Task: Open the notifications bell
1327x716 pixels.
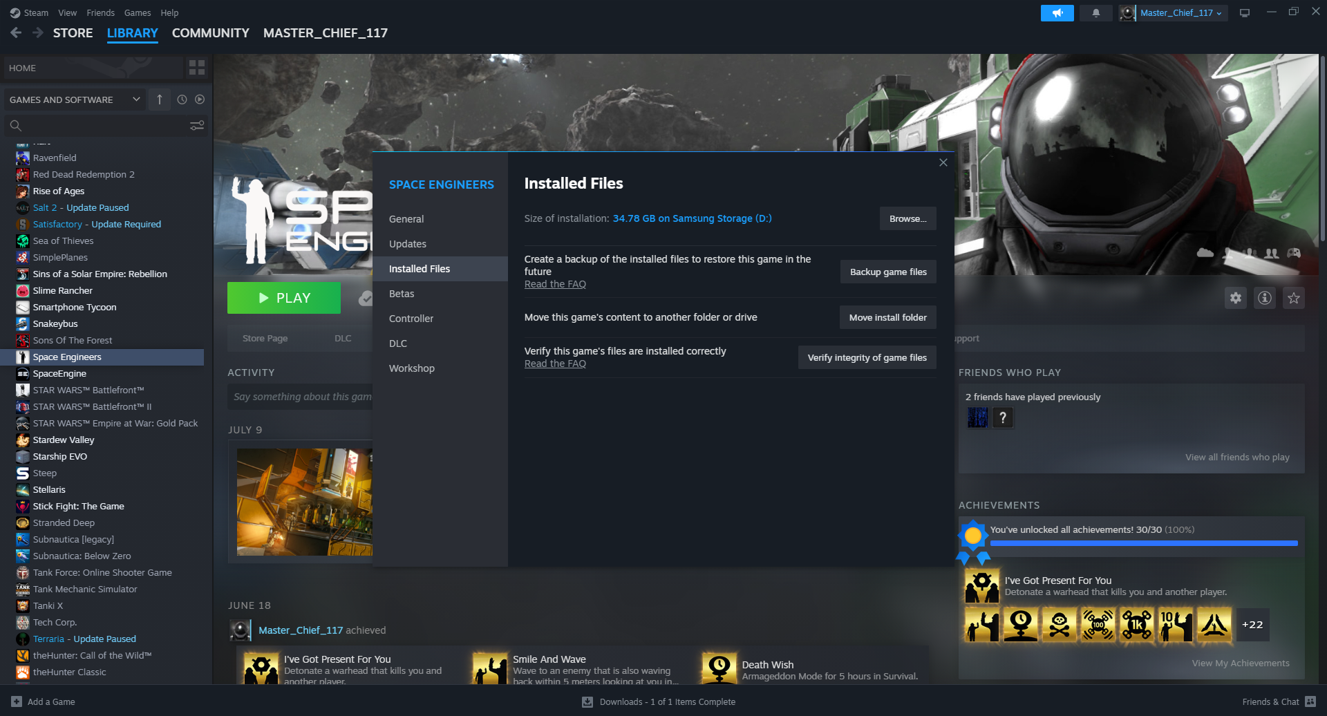Action: click(x=1095, y=13)
